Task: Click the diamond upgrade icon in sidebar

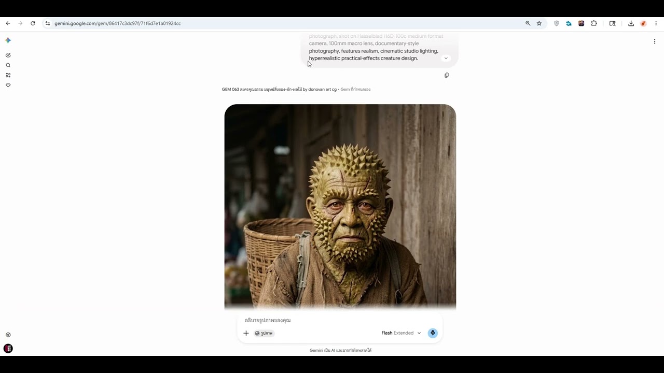Action: pyautogui.click(x=8, y=85)
